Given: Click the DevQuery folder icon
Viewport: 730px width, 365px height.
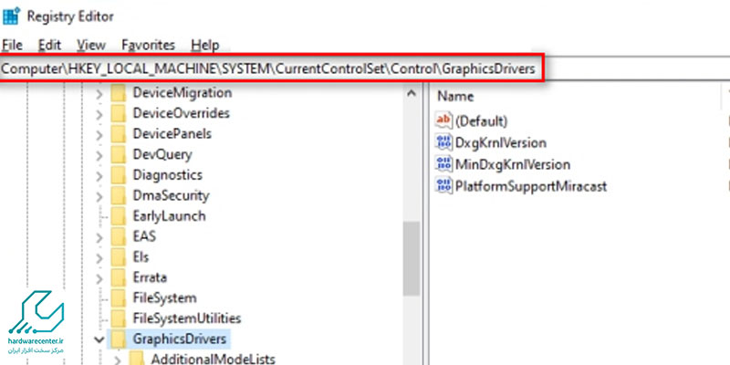Looking at the screenshot, I should [119, 154].
